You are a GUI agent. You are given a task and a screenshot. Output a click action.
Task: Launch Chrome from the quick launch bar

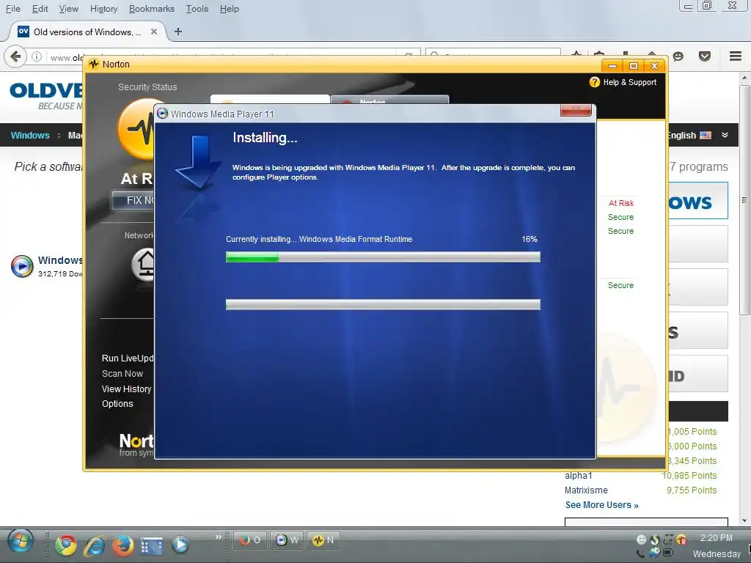point(66,545)
